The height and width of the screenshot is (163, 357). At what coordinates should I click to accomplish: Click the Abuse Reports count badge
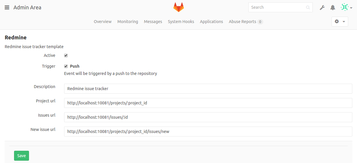[x=260, y=22]
